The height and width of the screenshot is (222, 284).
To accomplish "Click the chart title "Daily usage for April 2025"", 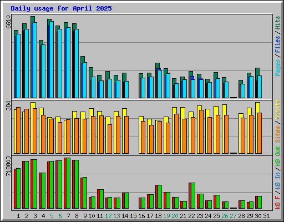I will click(61, 8).
